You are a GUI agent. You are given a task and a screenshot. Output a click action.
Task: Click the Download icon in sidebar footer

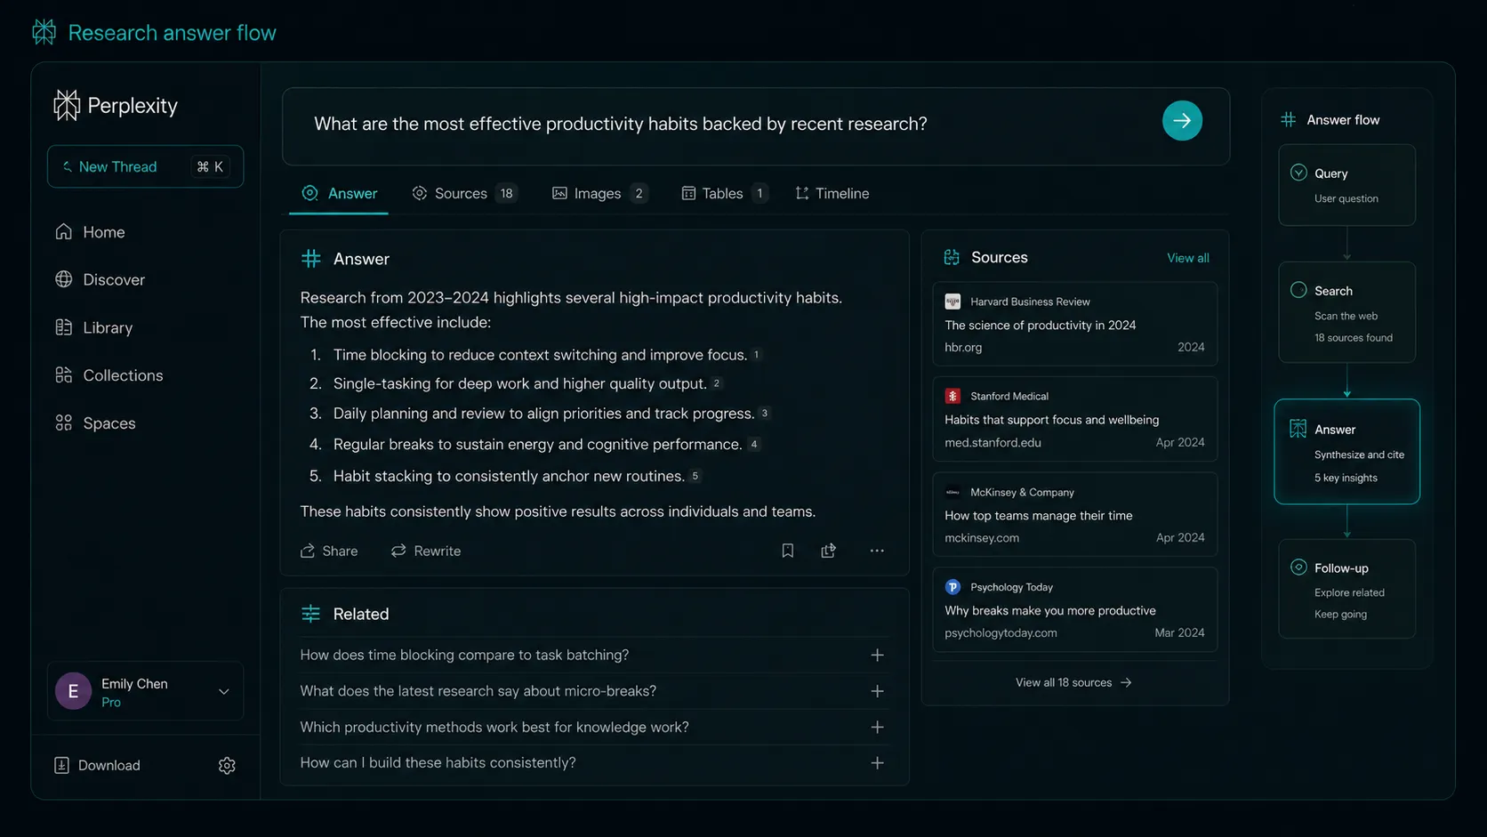pyautogui.click(x=61, y=765)
